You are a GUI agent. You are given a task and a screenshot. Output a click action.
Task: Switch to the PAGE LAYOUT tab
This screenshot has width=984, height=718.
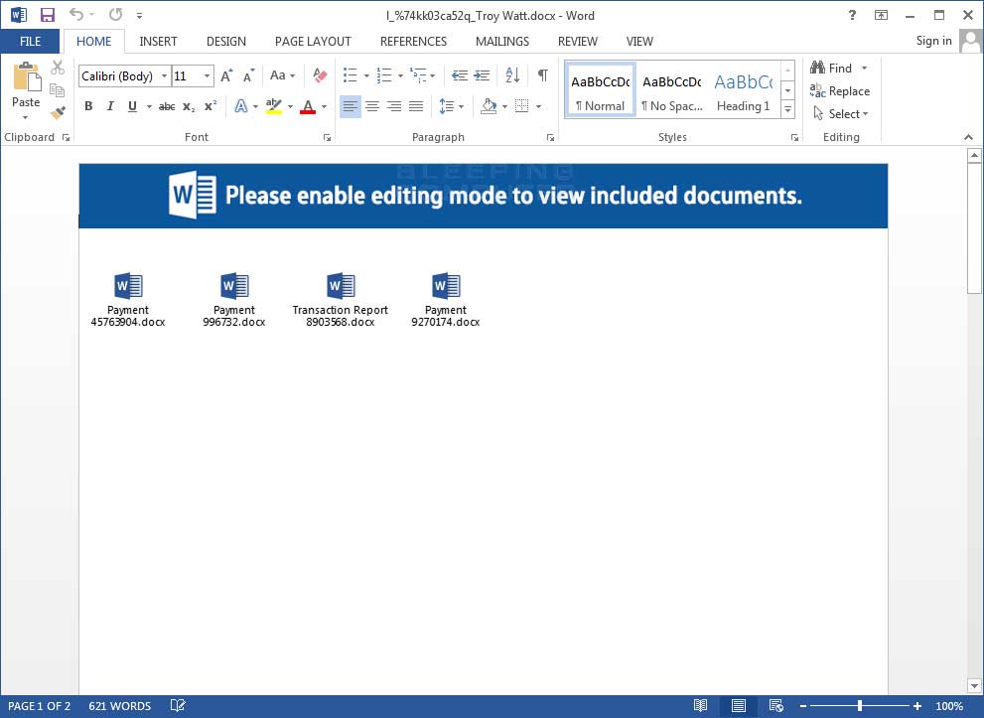(x=313, y=42)
